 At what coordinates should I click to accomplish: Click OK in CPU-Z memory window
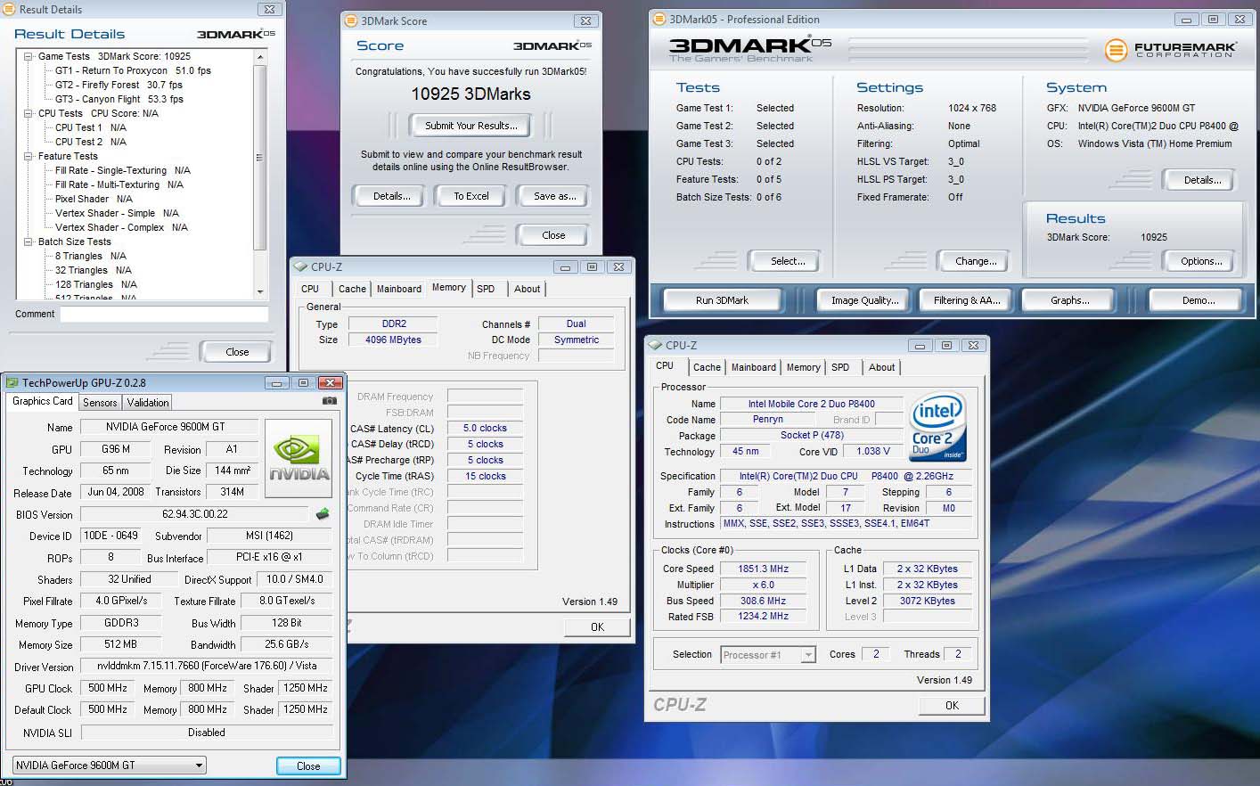point(598,627)
